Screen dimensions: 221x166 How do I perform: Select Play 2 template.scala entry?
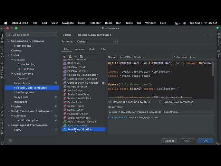[x=84, y=121]
